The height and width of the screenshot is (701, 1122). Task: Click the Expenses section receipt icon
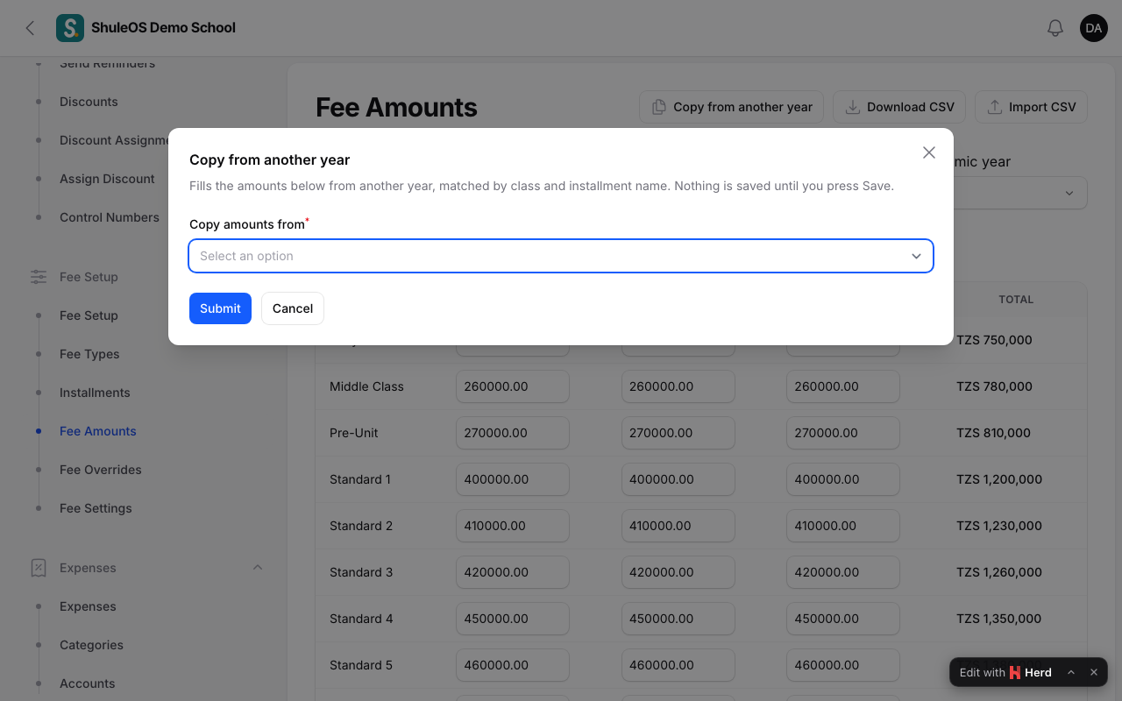coord(39,568)
